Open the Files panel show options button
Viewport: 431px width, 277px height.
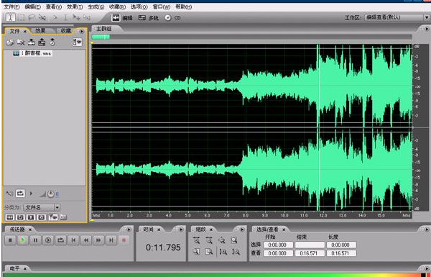click(78, 42)
